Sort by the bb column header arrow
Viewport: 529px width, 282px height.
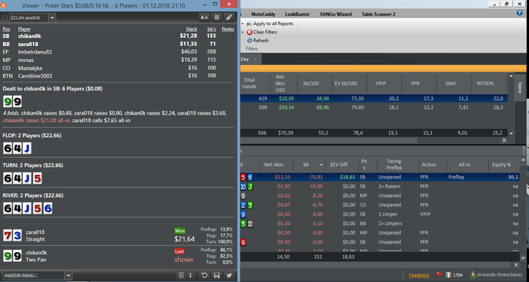(321, 164)
